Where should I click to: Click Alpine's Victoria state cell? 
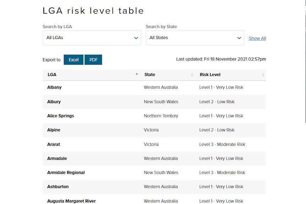point(151,130)
